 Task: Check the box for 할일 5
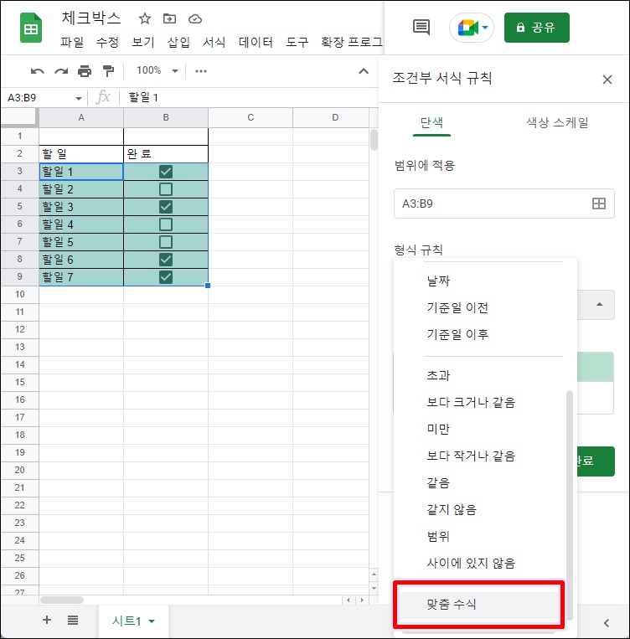coord(166,242)
